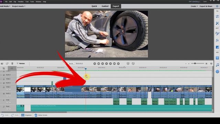The height and width of the screenshot is (124, 220).
Task: Open the Timeline menu
Action: [x=21, y=2]
